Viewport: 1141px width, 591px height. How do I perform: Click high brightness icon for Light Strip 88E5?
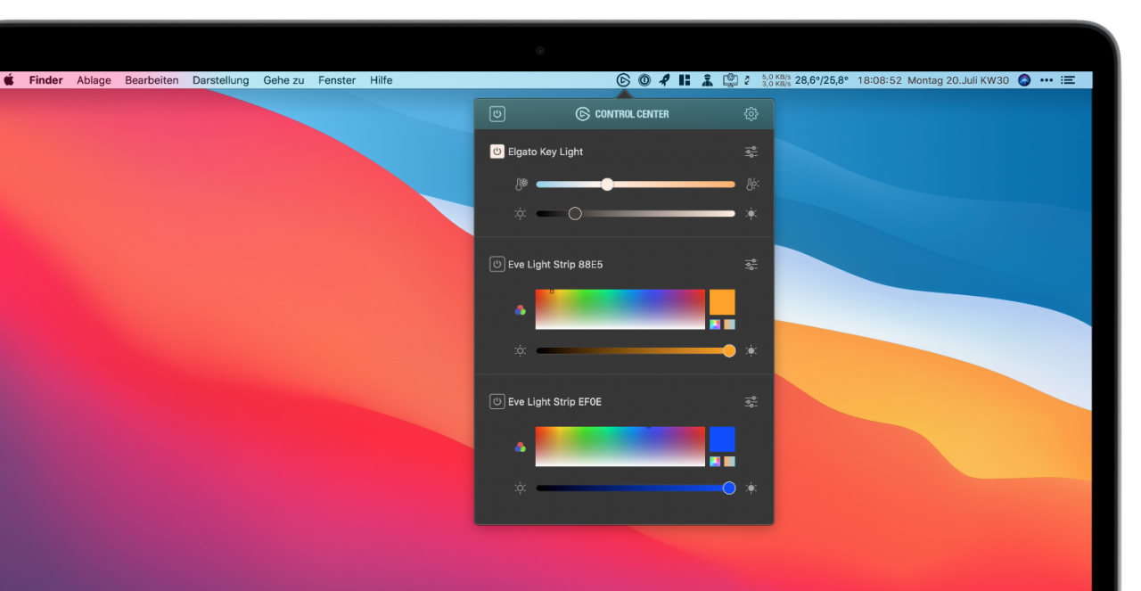pyautogui.click(x=751, y=351)
